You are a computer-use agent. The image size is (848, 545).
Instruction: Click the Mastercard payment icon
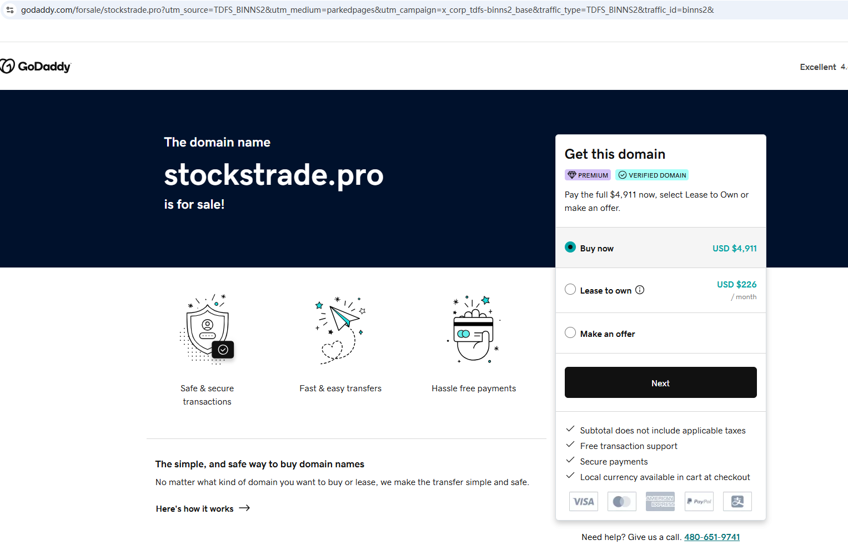tap(622, 502)
